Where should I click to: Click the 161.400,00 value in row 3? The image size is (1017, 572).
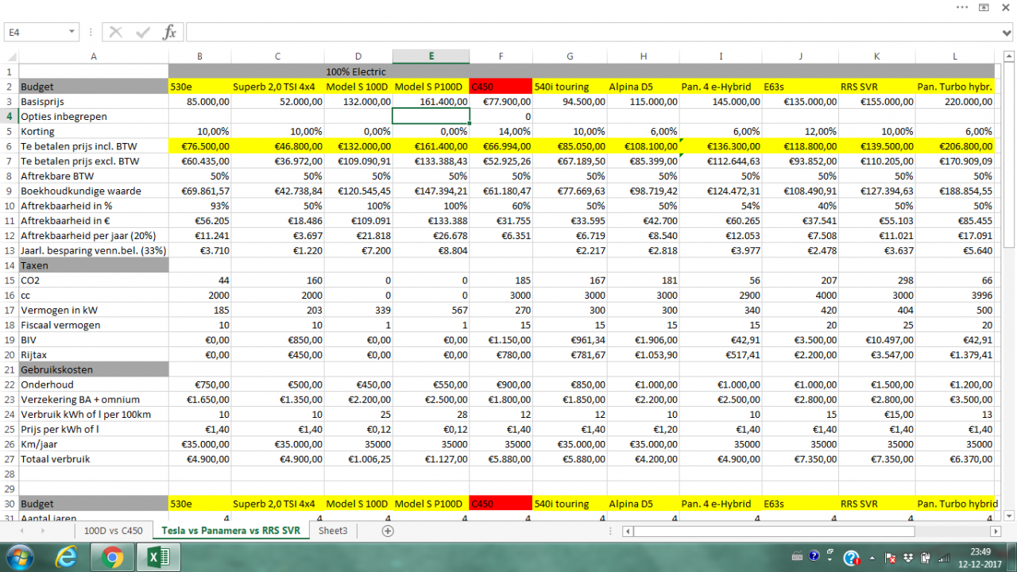coord(431,102)
